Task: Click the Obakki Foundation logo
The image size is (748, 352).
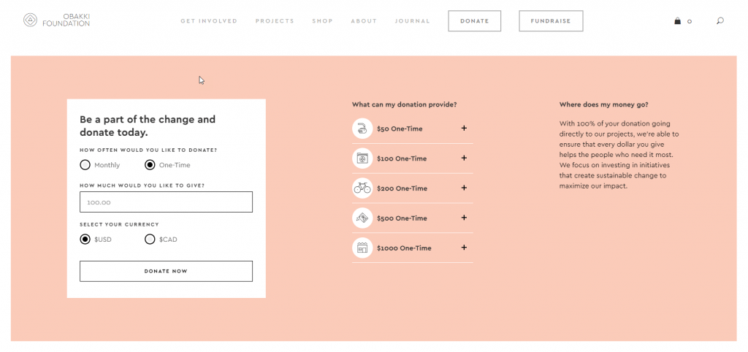Action: 56,20
